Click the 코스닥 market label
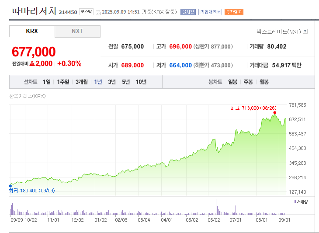Viewport: 319px width, 233px height. (x=86, y=12)
